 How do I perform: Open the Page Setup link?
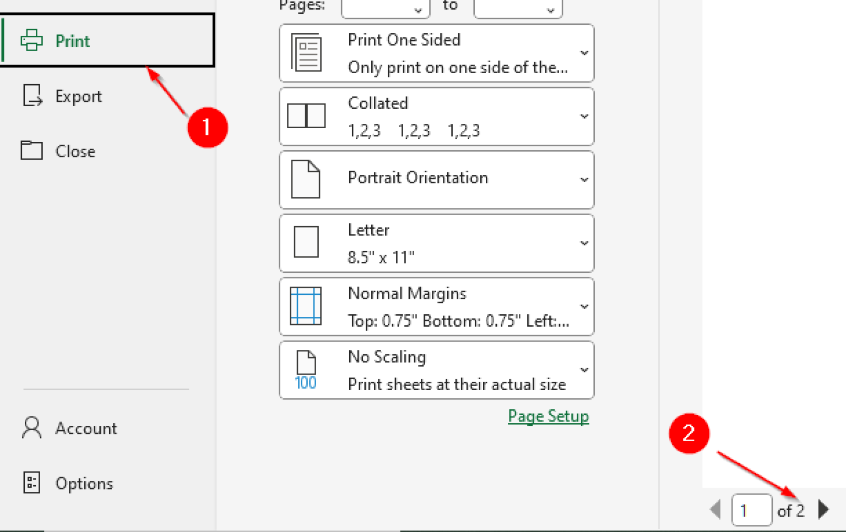click(548, 416)
